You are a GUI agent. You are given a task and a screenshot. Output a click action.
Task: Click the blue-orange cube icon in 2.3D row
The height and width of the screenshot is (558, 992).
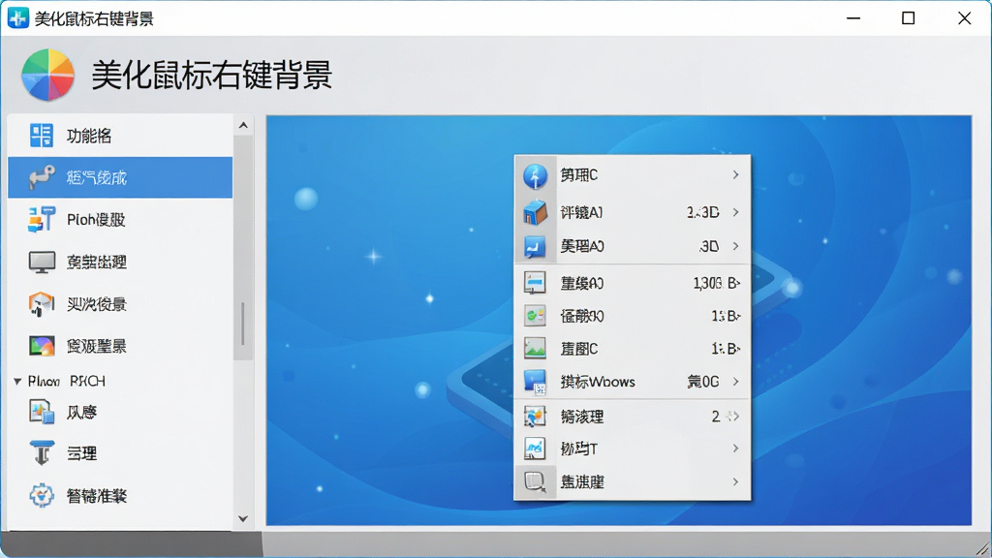tap(535, 212)
